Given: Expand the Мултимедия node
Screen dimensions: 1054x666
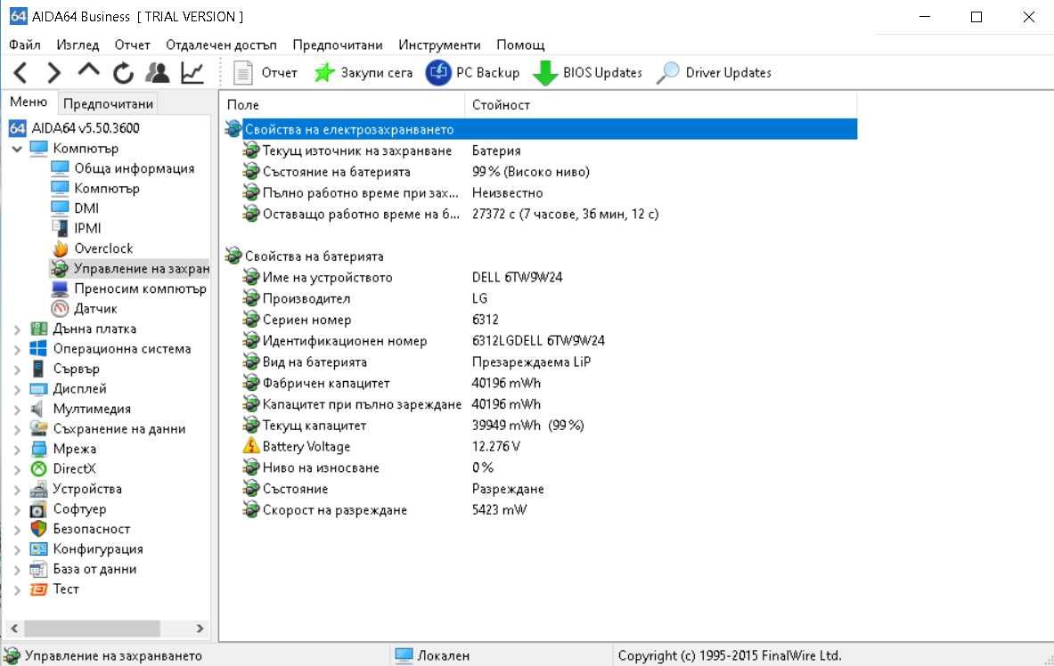Looking at the screenshot, I should point(17,410).
